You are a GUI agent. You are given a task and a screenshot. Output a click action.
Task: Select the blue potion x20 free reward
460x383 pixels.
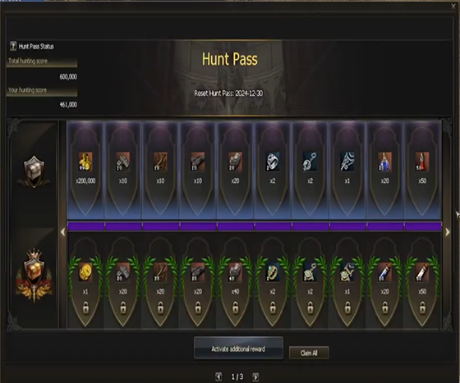384,162
